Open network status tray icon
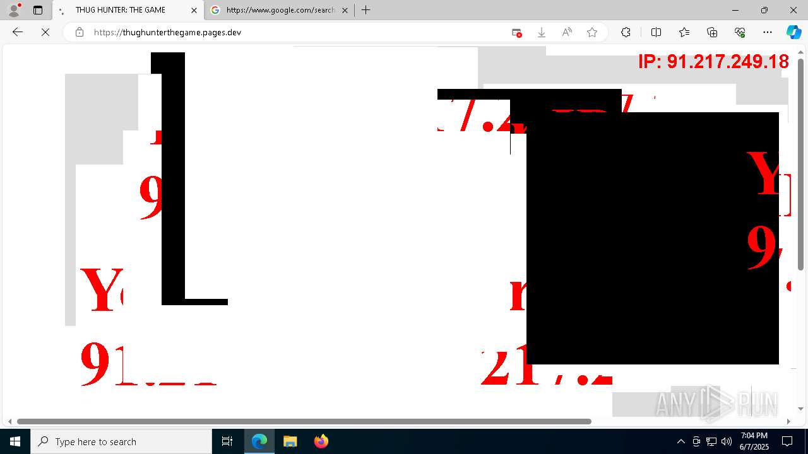 click(711, 441)
